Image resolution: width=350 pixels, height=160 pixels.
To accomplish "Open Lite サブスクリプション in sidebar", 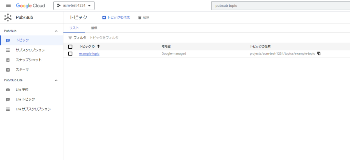I will [31, 109].
